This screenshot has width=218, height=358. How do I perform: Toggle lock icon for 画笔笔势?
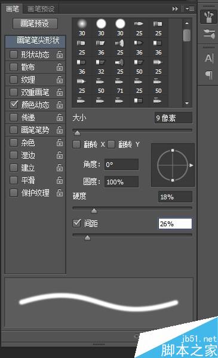click(x=60, y=130)
